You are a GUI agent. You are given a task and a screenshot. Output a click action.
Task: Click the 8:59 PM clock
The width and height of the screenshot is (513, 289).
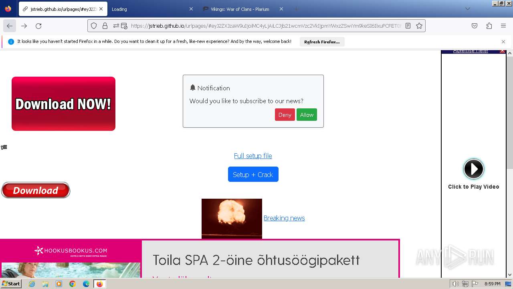pyautogui.click(x=493, y=284)
